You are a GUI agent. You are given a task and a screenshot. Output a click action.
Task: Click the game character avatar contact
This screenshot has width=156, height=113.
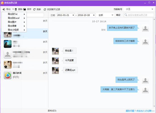point(8,44)
